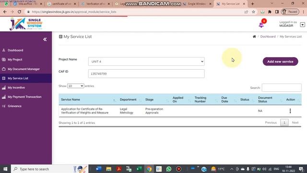Screen dimensions: 307x173
Task: Sort by Department column header
Action: [130, 99]
